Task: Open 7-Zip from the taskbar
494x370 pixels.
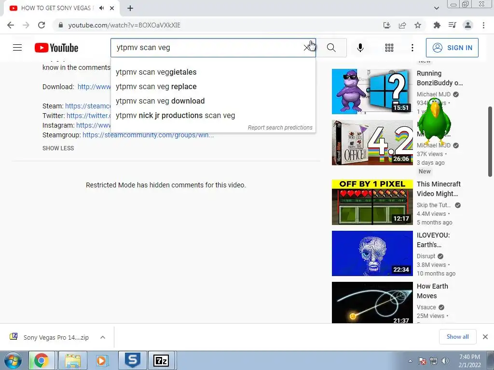Action: 161,360
